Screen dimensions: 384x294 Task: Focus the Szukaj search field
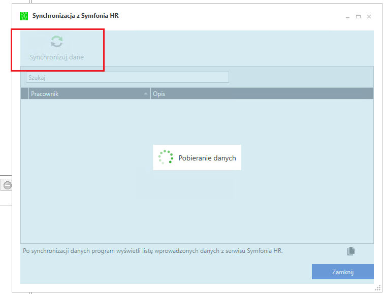click(x=127, y=77)
